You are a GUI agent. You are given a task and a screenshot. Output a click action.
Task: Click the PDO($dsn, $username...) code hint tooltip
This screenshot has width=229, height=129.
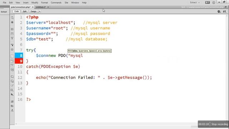[89, 51]
